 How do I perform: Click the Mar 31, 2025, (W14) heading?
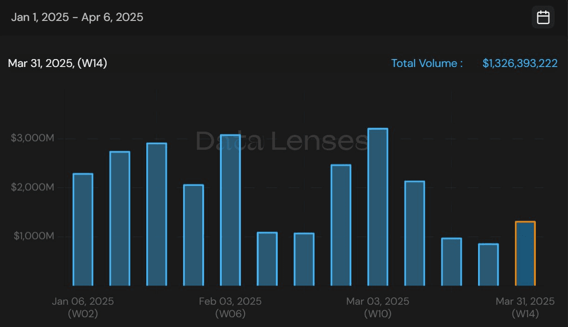57,63
